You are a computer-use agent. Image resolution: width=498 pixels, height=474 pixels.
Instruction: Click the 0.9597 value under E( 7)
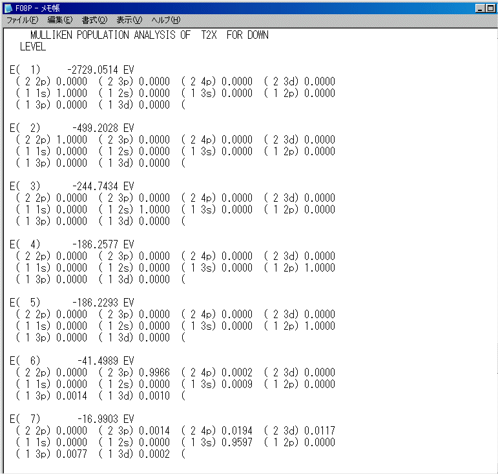point(237,442)
